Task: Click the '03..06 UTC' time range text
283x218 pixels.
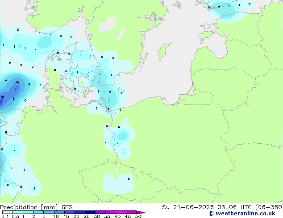Action: coord(234,207)
